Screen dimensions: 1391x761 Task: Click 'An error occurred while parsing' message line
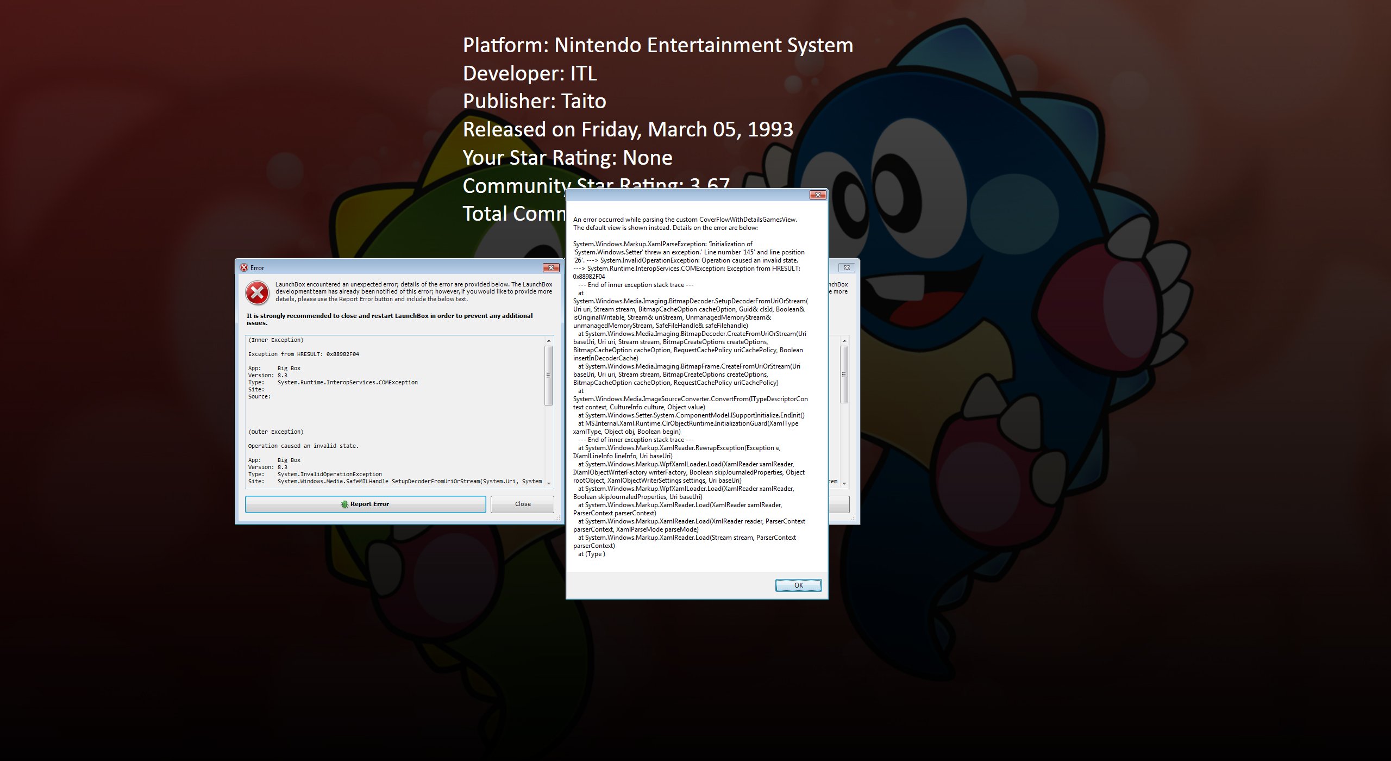coord(685,220)
